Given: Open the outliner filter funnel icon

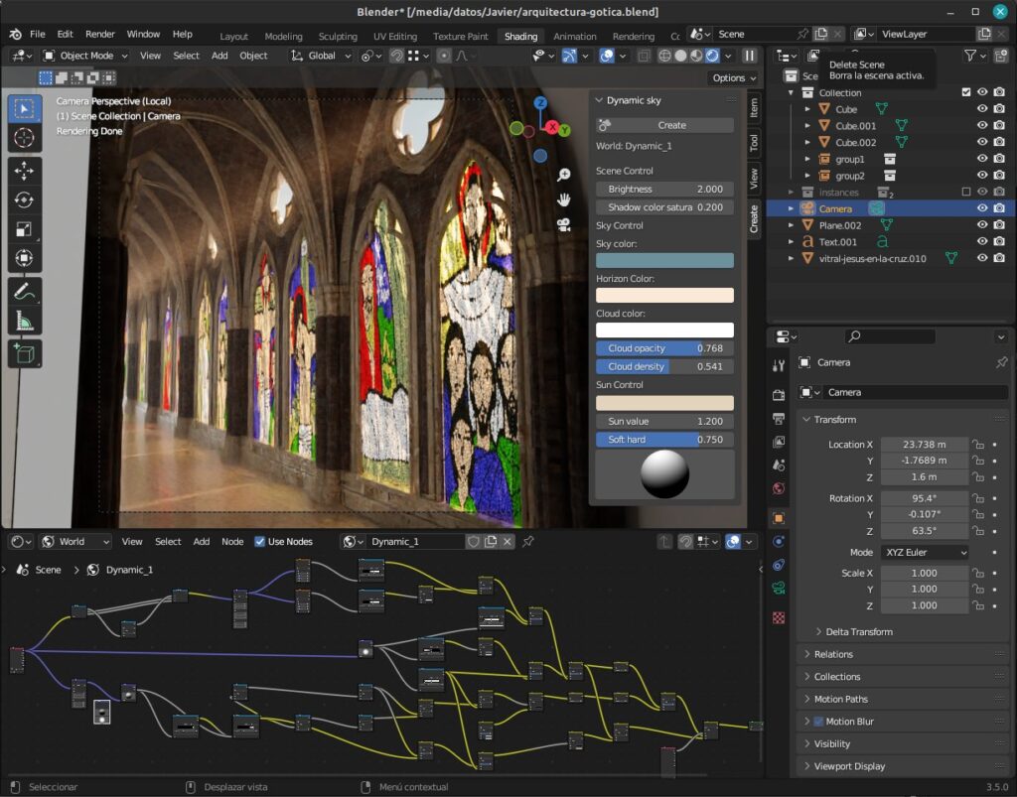Looking at the screenshot, I should tap(969, 56).
